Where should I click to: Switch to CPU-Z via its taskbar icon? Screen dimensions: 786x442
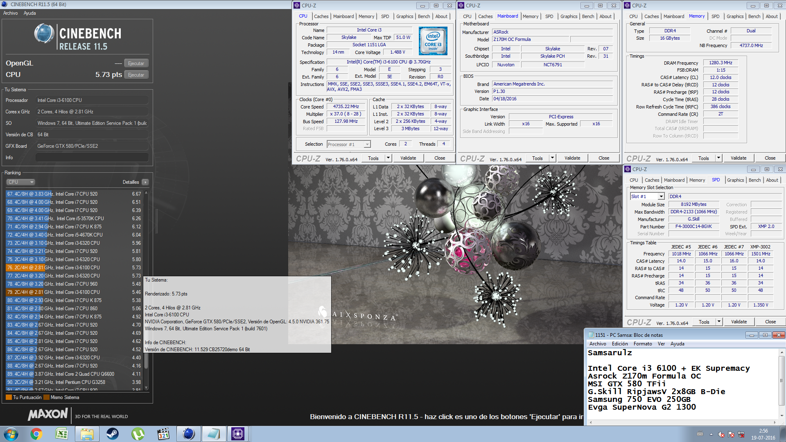click(x=238, y=434)
